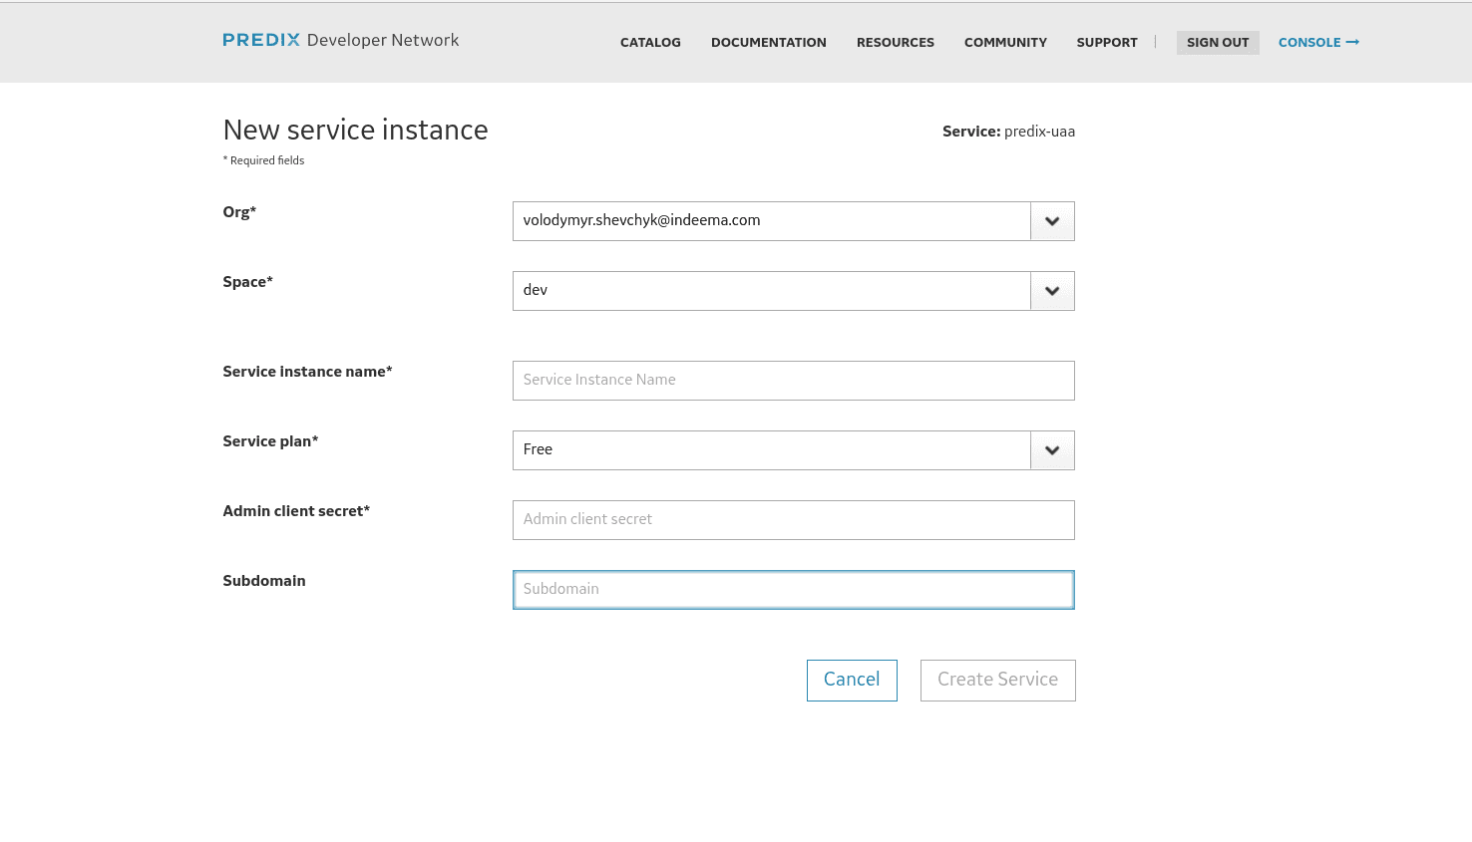Viewport: 1472px width, 842px height.
Task: Click the Admin client secret field
Action: coord(793,519)
